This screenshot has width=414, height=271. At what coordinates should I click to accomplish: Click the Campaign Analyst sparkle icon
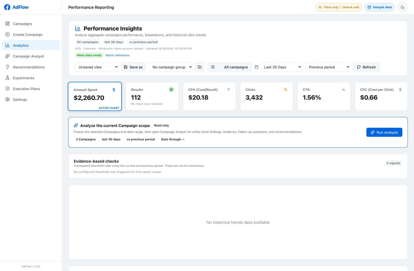8,56
